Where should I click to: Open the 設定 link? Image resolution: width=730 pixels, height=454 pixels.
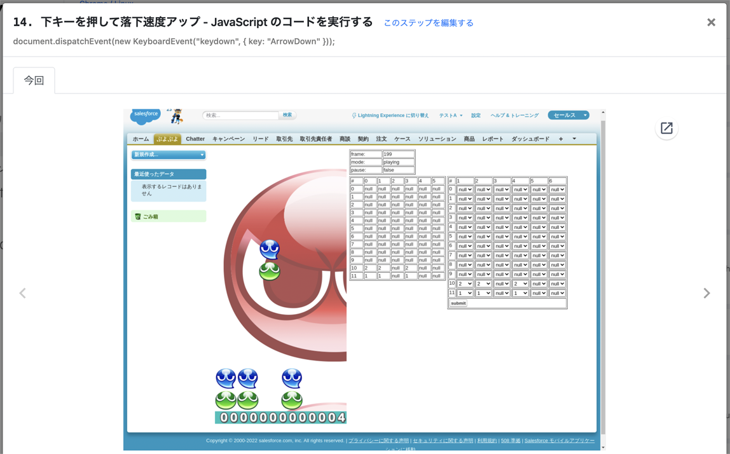coord(476,115)
